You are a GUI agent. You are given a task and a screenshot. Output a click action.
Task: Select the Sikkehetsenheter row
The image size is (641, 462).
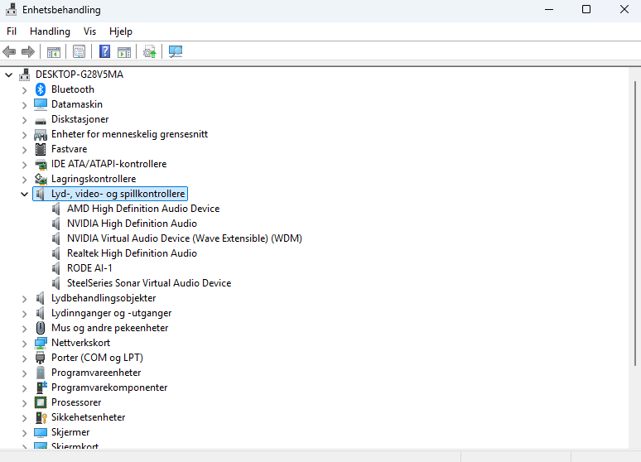pos(88,417)
